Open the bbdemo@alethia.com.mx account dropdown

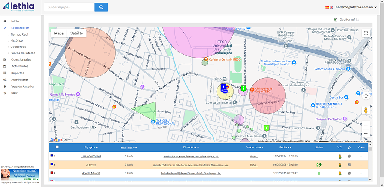pos(356,7)
